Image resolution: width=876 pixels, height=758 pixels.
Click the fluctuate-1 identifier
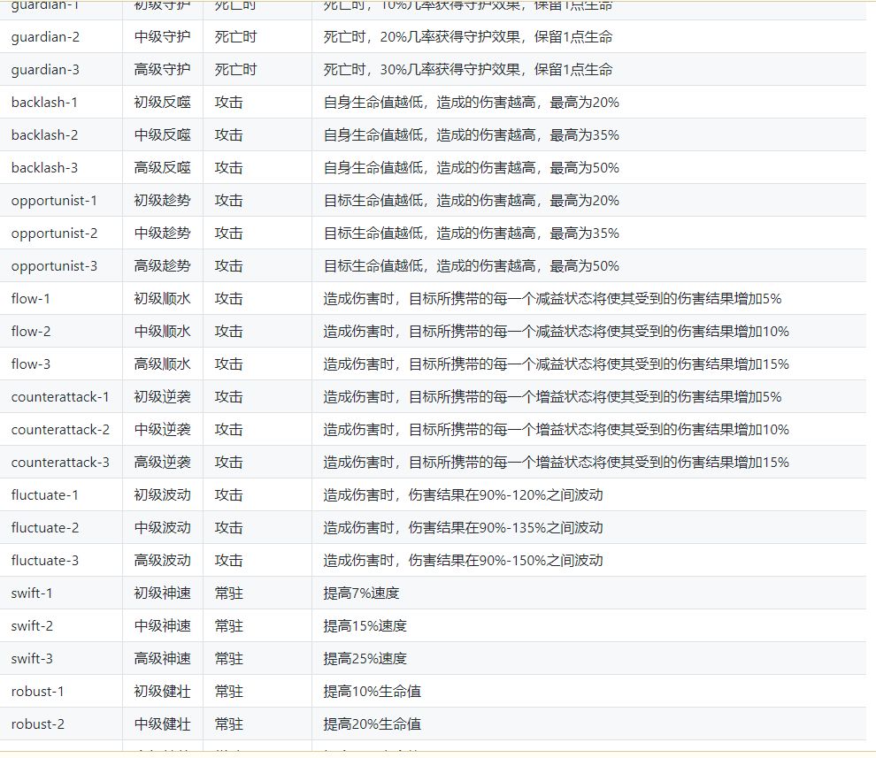(x=45, y=495)
